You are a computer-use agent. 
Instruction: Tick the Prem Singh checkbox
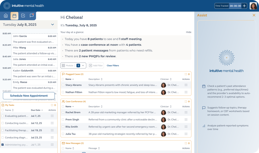click(x=63, y=119)
